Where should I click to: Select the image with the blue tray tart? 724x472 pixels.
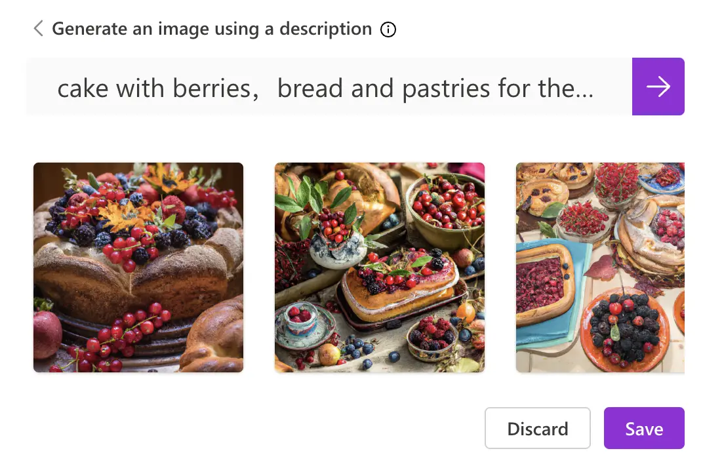[x=600, y=267]
